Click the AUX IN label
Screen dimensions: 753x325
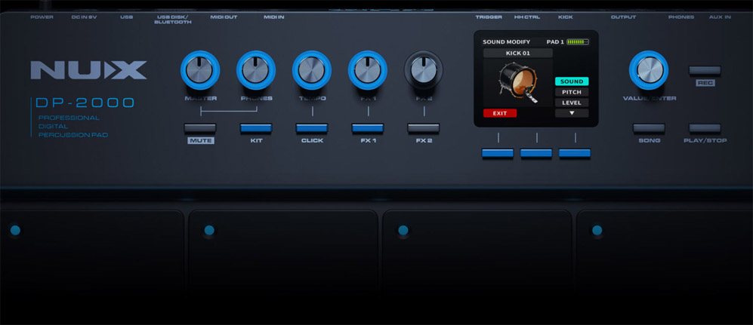click(x=720, y=17)
